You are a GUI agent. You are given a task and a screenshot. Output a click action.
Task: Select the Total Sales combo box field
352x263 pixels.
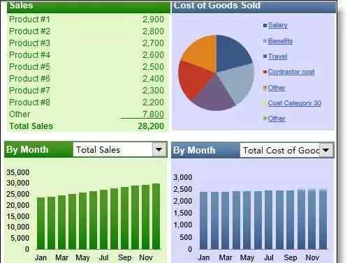pos(112,149)
